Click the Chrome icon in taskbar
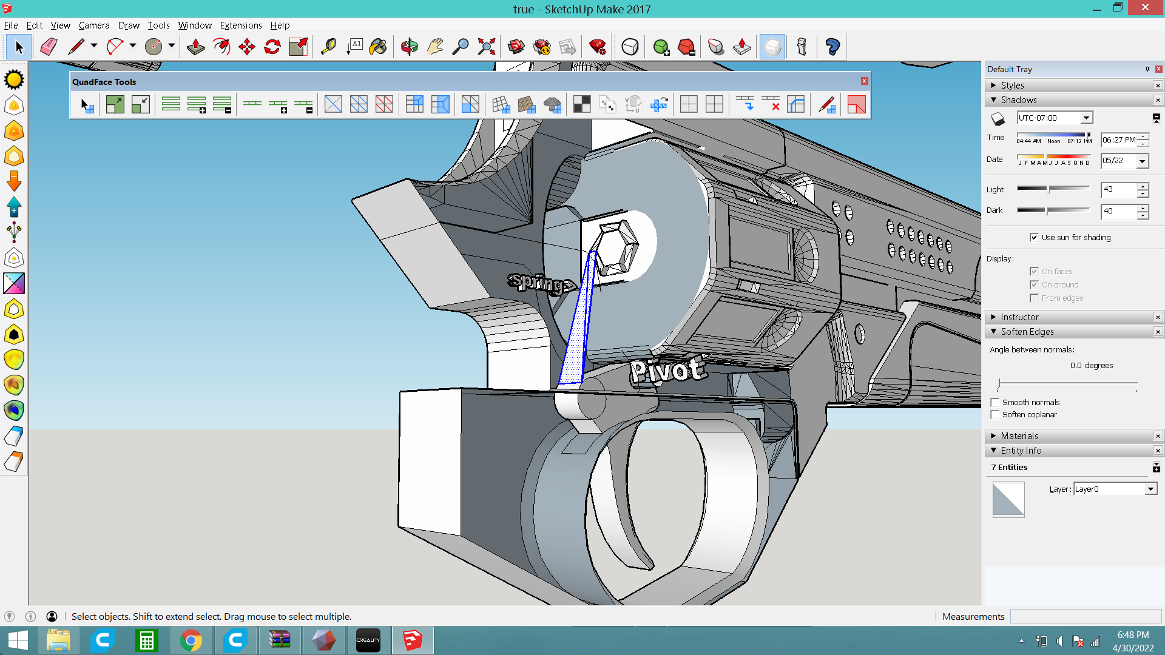Image resolution: width=1165 pixels, height=655 pixels. pos(191,640)
